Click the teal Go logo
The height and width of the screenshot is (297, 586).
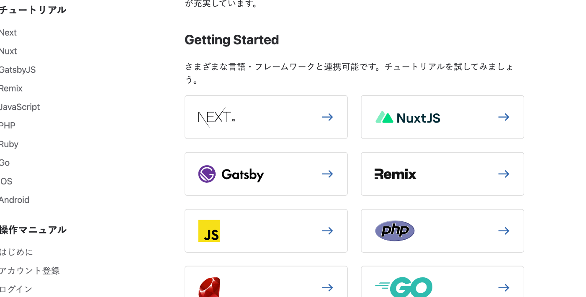pyautogui.click(x=404, y=287)
